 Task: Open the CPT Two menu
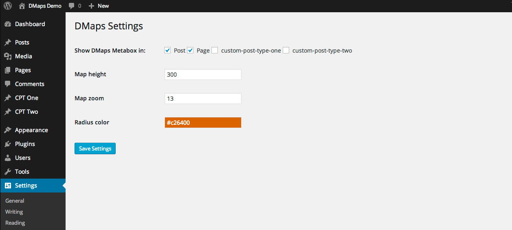point(33,112)
